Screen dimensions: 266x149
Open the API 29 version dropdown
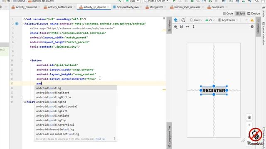(x=210, y=20)
